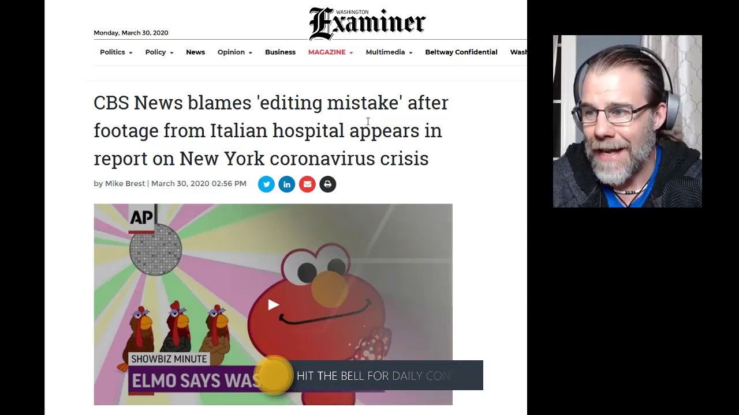Click the article headline about CBS News

click(x=271, y=130)
